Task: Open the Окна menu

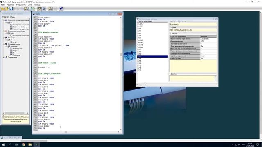Action: (x=30, y=5)
